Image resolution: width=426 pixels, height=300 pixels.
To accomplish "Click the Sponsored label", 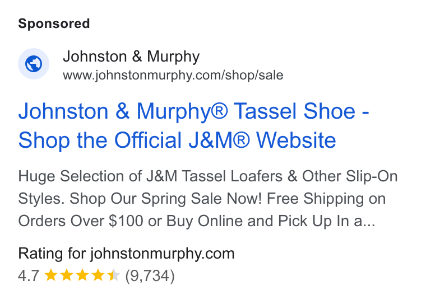I will coord(54,24).
